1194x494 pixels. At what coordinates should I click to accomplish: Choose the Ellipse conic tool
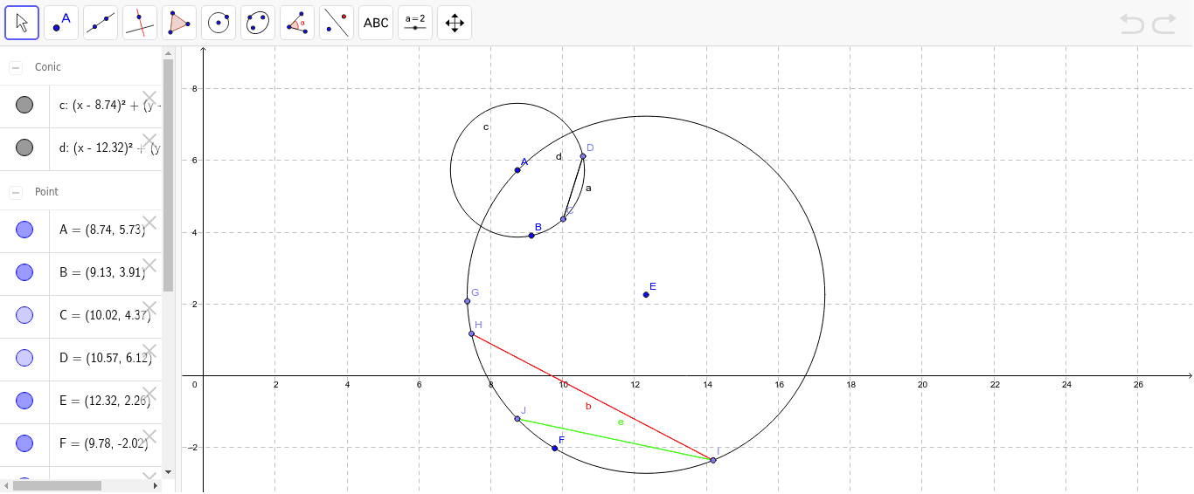click(258, 23)
